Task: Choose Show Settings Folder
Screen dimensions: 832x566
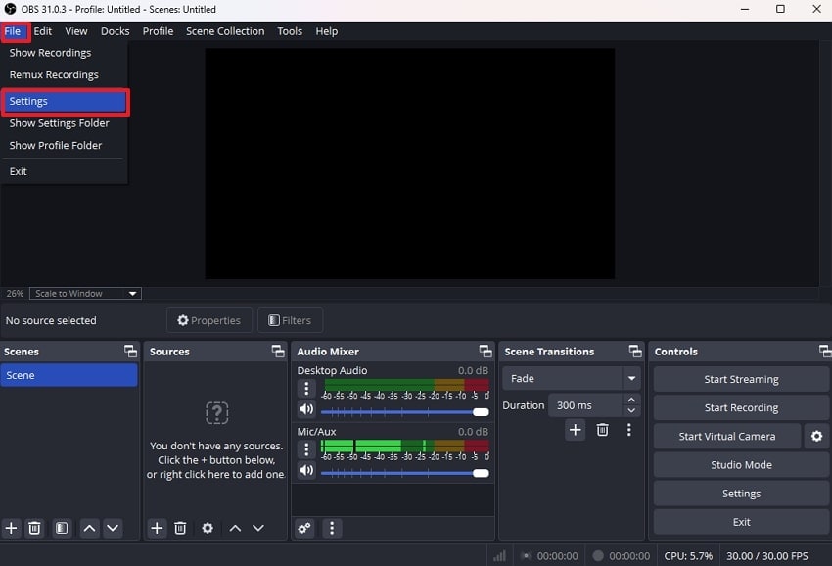Action: click(x=64, y=123)
